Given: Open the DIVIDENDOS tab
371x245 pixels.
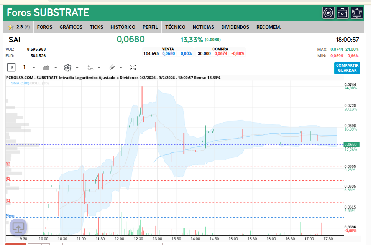Looking at the screenshot, I should pos(235,27).
